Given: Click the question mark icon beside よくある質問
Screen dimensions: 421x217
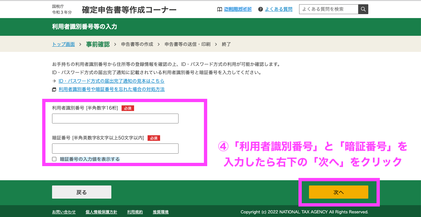Looking at the screenshot, I should point(261,10).
